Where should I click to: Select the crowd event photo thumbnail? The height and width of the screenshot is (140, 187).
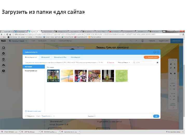tap(94, 76)
